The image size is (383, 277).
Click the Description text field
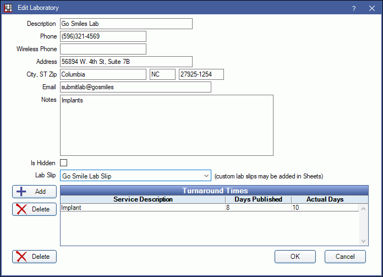tap(126, 24)
